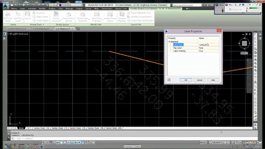The width and height of the screenshot is (265, 149).
Task: Open Object Viewer in General Tools
Action: (41, 17)
